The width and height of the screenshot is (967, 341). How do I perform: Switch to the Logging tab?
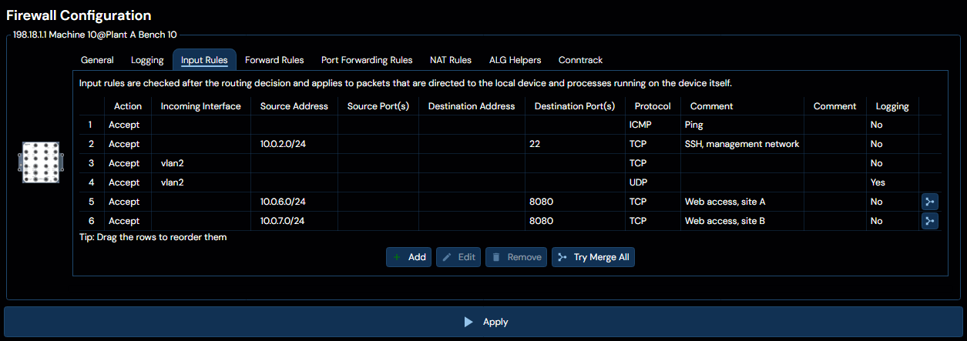click(147, 60)
